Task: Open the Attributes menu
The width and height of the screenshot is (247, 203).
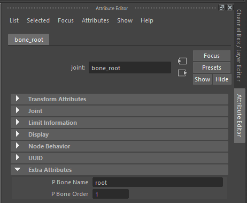Action: [95, 20]
